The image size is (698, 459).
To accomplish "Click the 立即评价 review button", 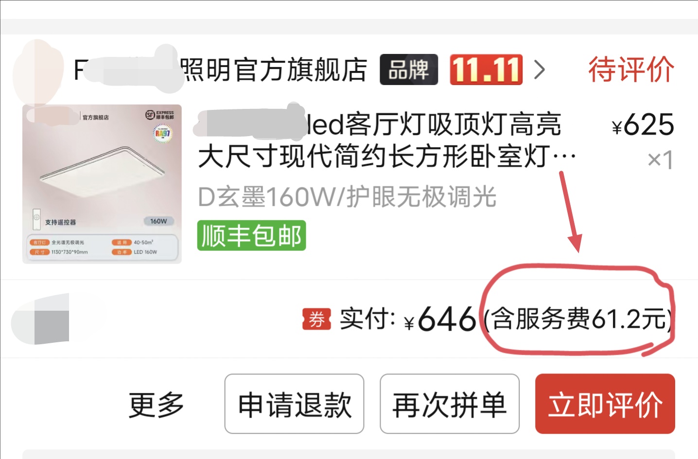I will pyautogui.click(x=605, y=404).
